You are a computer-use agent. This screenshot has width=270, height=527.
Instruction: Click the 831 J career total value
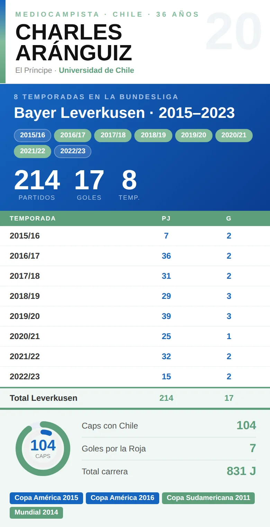click(x=241, y=471)
